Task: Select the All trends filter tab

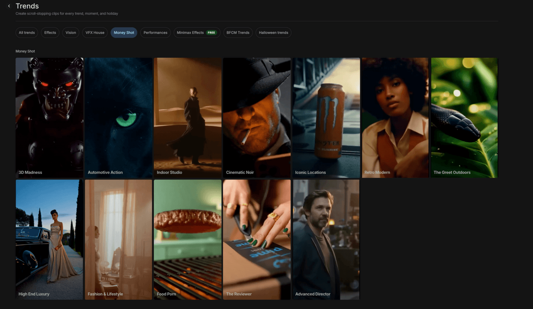Action: coord(27,33)
